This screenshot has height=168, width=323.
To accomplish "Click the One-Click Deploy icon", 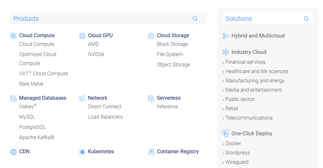I will pyautogui.click(x=226, y=134).
